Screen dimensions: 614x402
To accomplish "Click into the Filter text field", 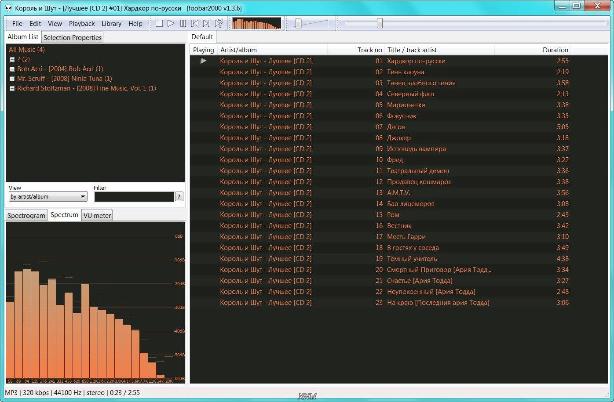I will pos(134,197).
